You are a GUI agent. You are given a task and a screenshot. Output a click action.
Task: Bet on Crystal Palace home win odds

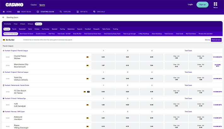coord(103,57)
